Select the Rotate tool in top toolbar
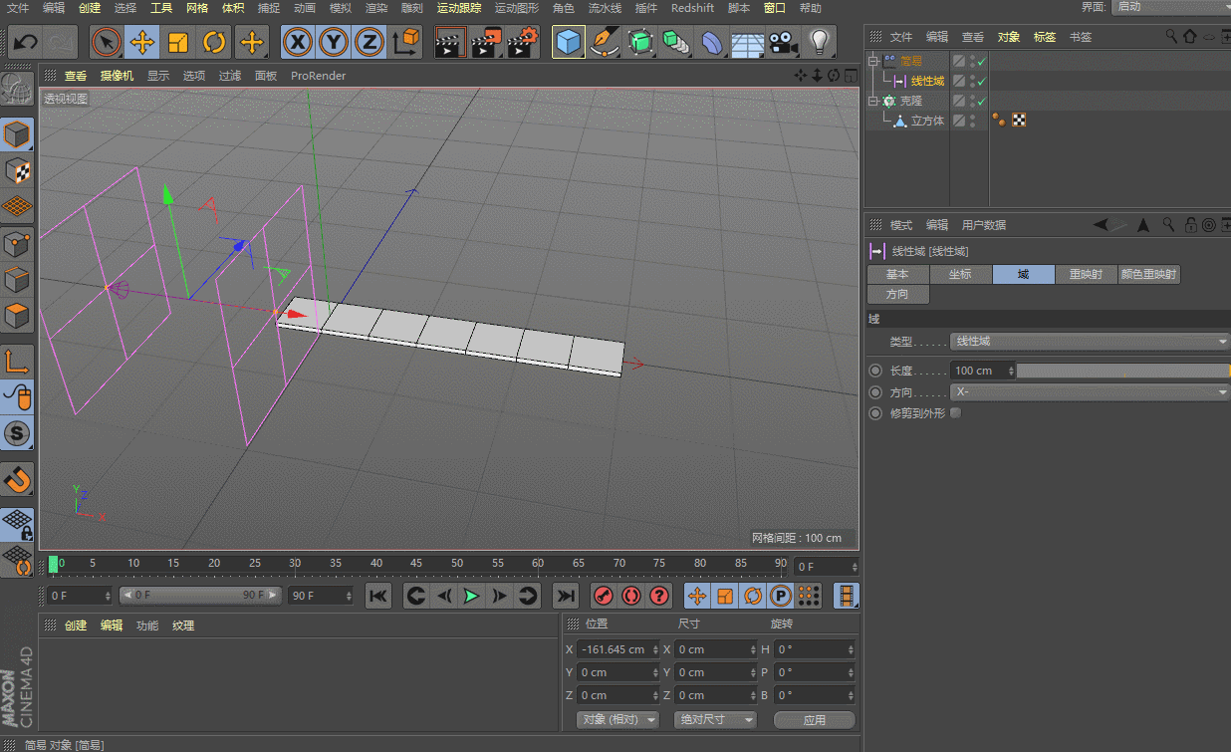This screenshot has width=1231, height=752. [214, 42]
